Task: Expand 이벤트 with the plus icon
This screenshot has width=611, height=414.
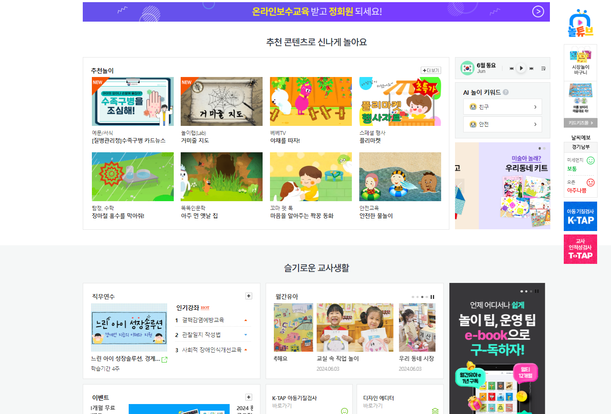Action: pyautogui.click(x=249, y=397)
